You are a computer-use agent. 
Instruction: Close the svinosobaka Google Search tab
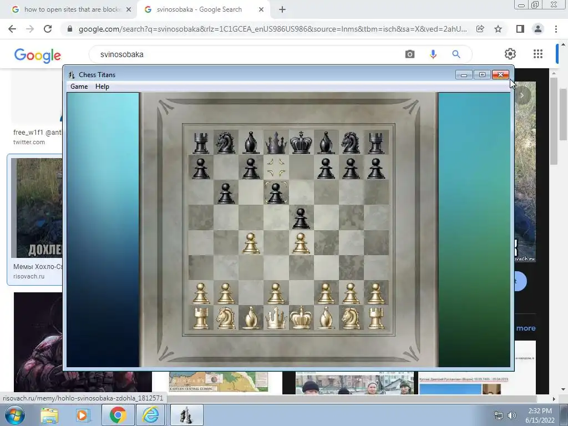[261, 9]
